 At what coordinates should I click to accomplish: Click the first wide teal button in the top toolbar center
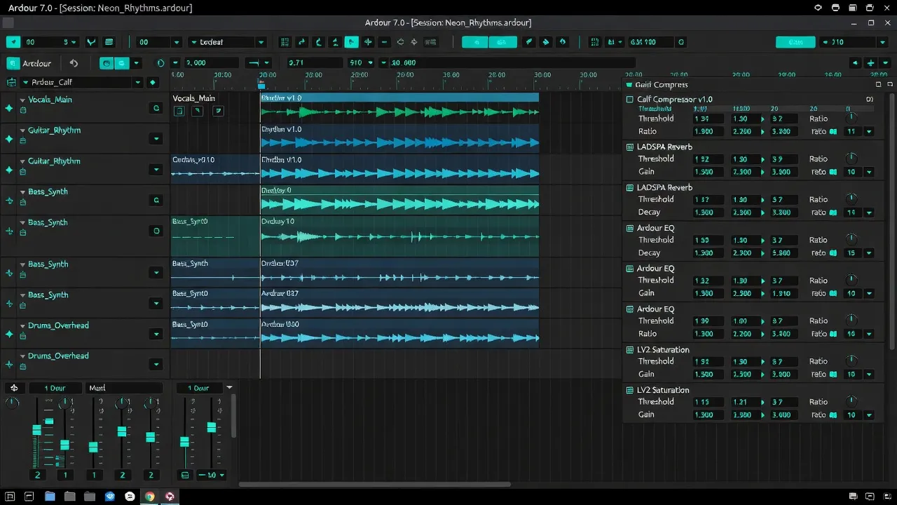tap(474, 42)
